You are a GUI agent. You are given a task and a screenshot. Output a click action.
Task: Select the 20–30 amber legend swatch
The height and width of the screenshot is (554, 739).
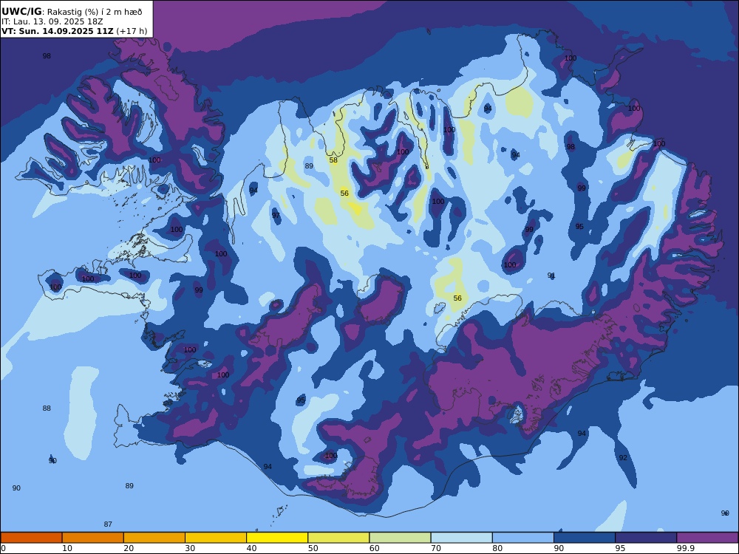[154, 538]
